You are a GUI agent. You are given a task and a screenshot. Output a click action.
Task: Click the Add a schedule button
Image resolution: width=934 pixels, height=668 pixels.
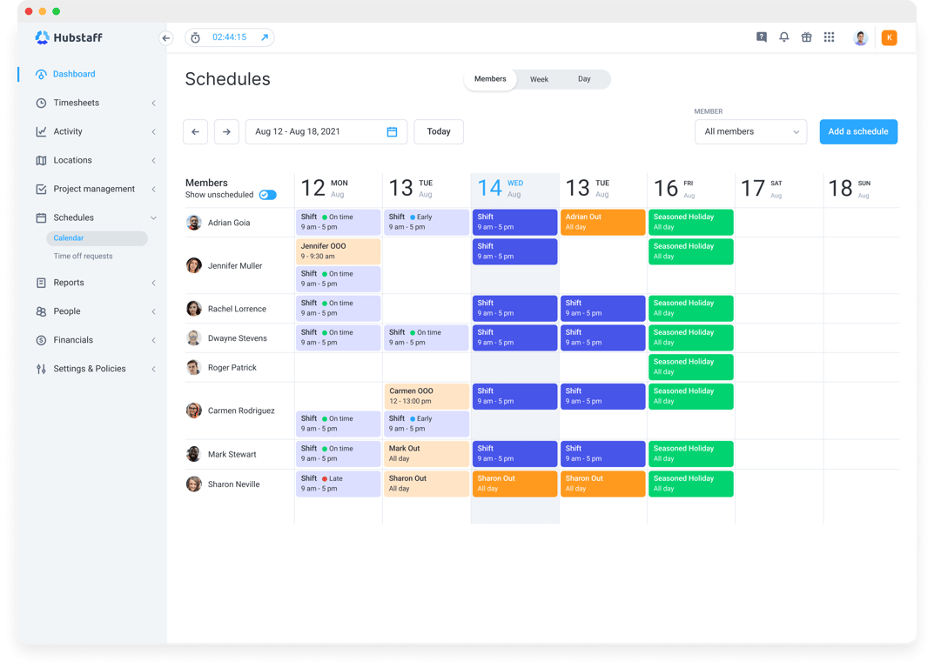[x=858, y=131]
